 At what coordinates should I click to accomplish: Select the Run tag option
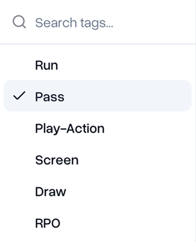tap(98, 65)
